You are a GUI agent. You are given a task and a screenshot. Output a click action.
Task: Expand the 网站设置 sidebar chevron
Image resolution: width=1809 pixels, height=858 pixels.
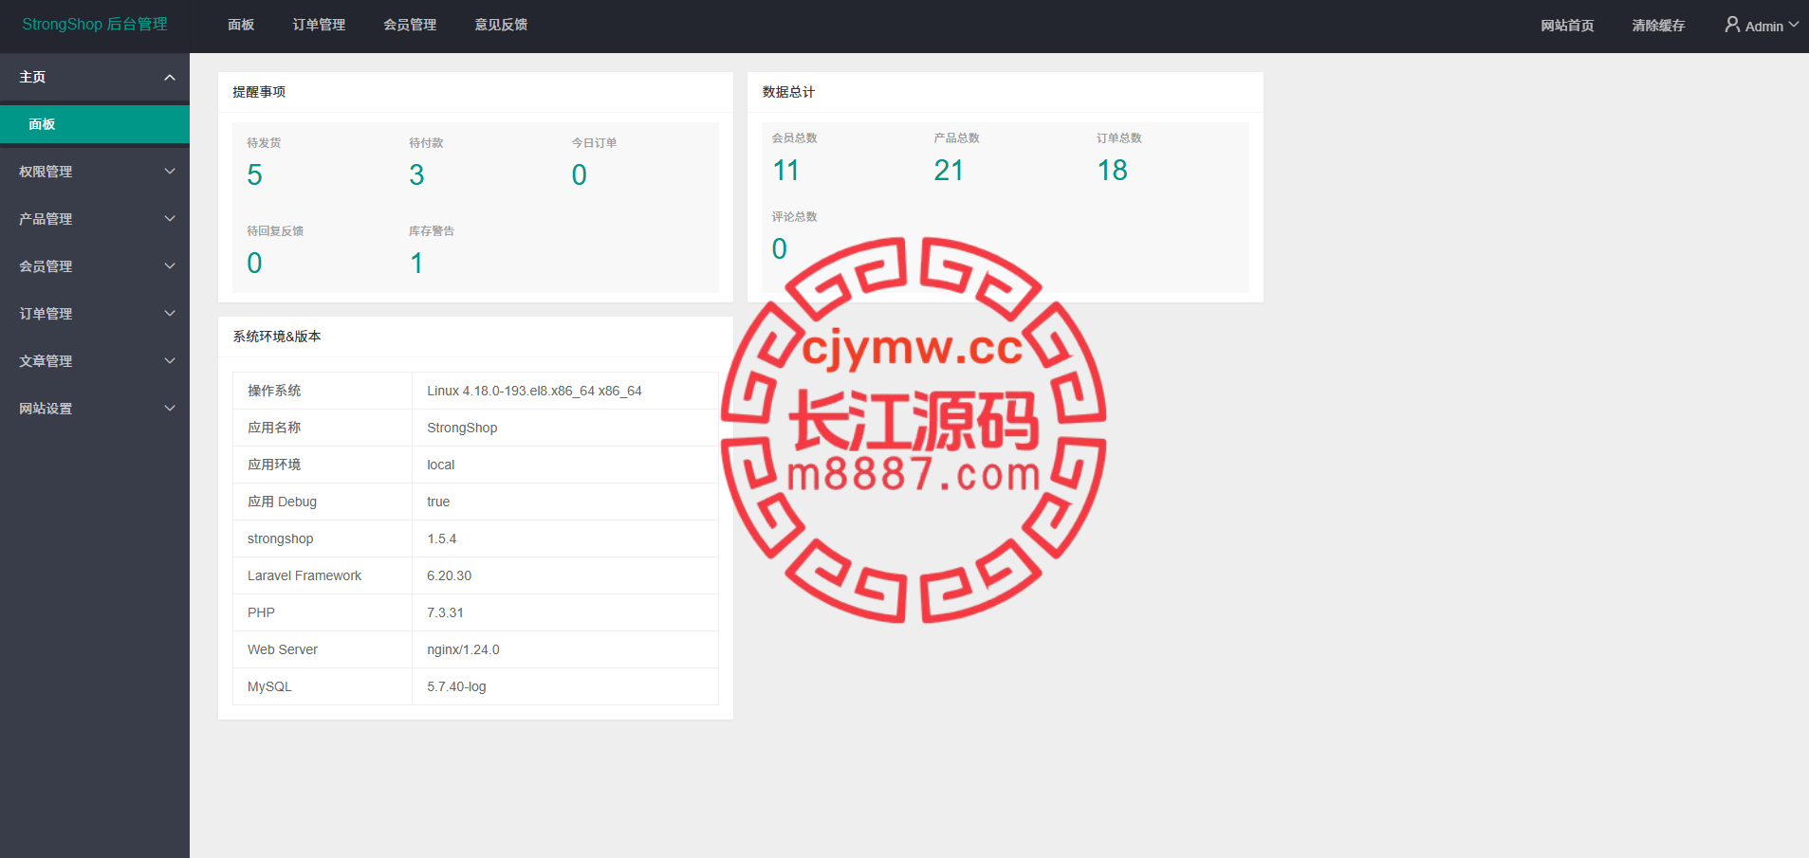click(170, 409)
